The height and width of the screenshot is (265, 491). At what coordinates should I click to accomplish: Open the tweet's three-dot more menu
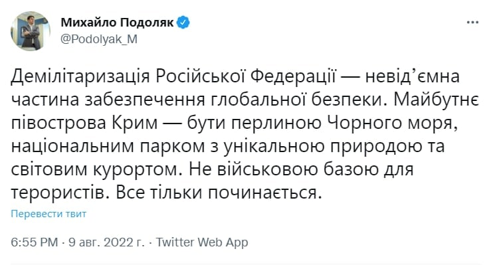[472, 23]
